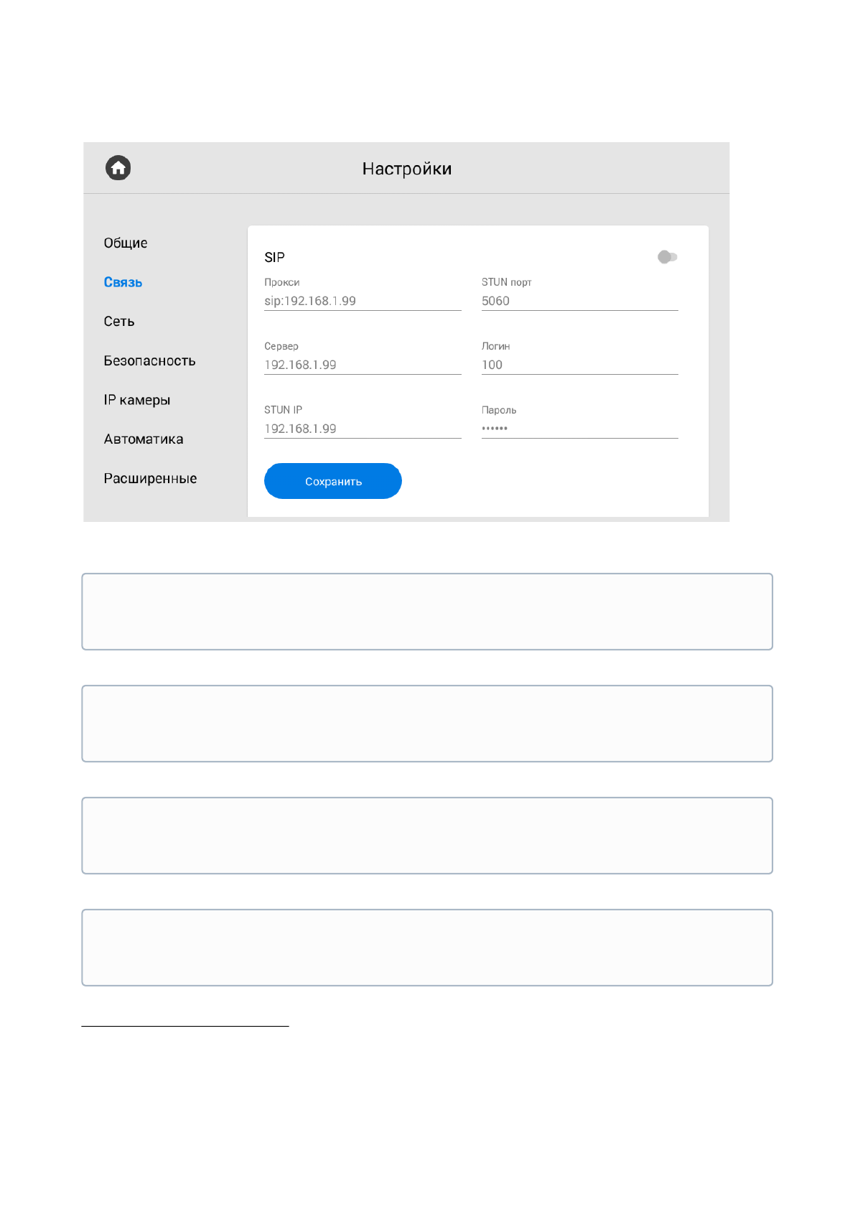
Task: Switch to the IP камеры section
Action: tap(137, 400)
